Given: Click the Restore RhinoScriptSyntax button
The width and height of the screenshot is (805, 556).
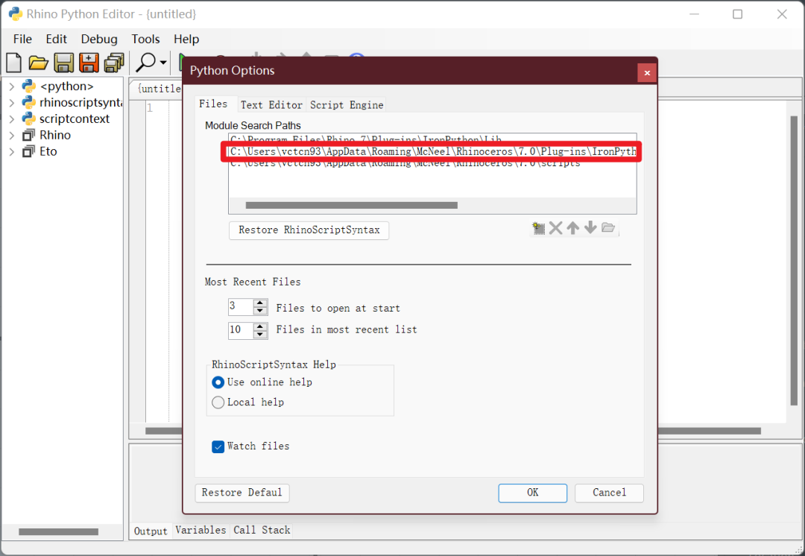Looking at the screenshot, I should [x=309, y=230].
